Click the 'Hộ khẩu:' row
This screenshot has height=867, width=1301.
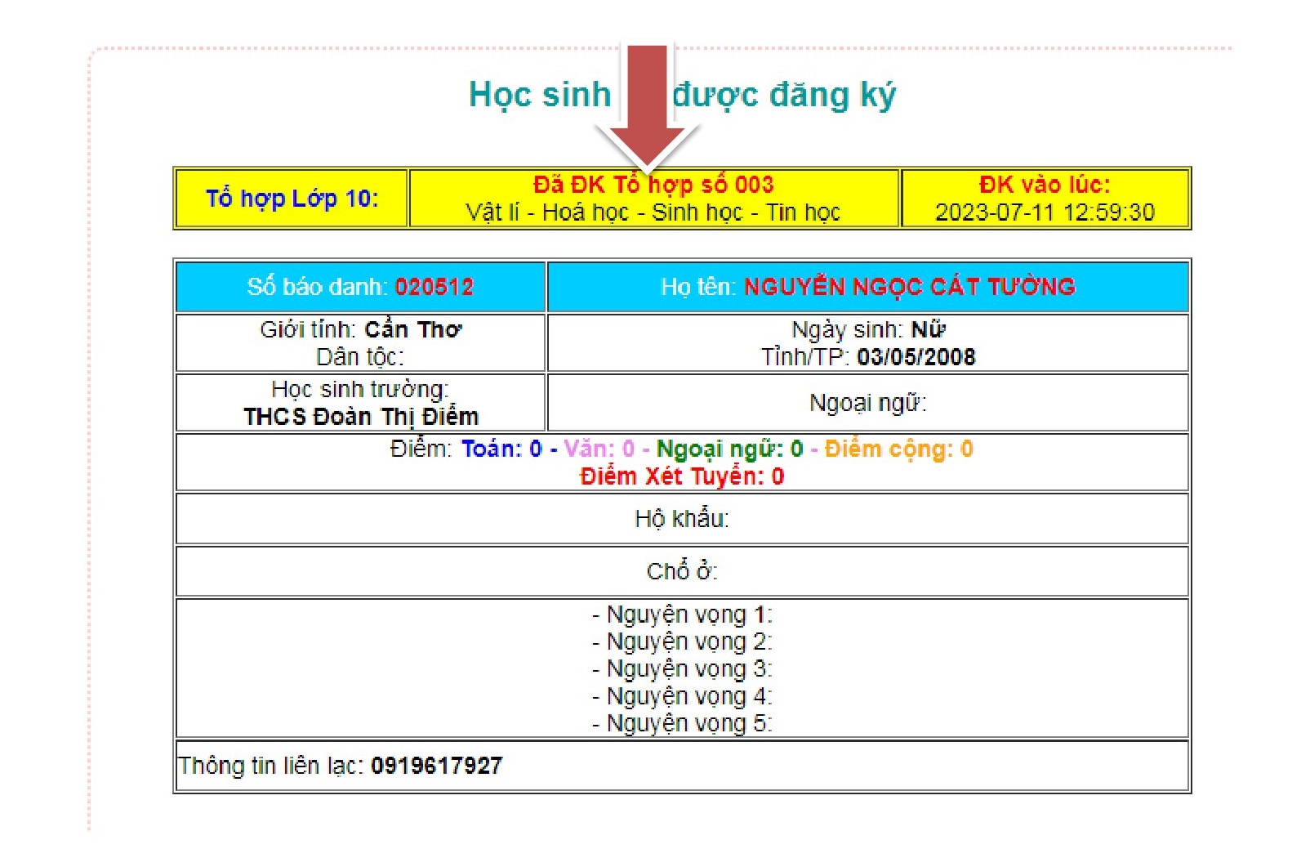(x=681, y=519)
